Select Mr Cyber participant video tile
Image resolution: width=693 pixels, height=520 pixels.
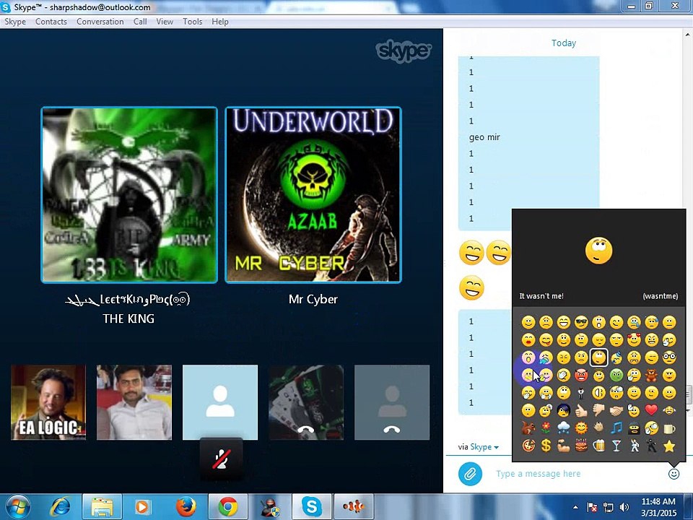click(x=313, y=194)
